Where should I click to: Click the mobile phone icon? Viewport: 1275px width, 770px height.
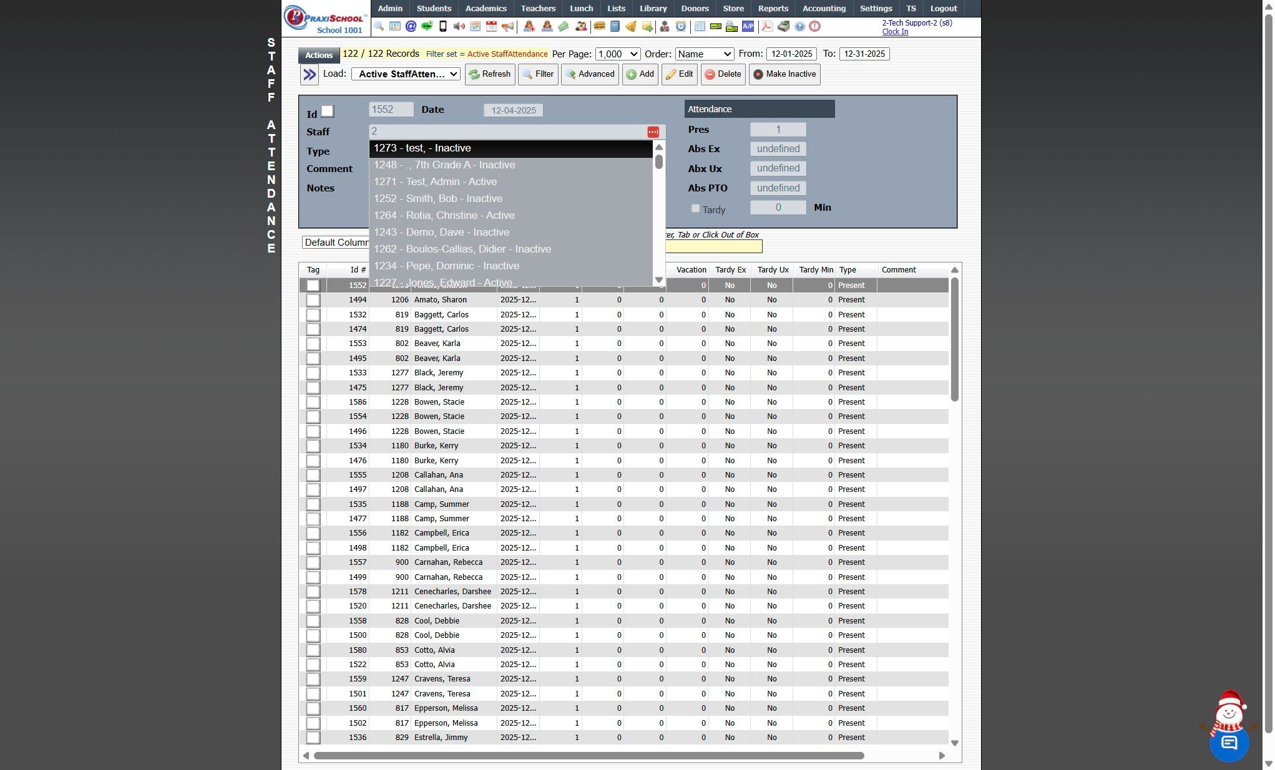coord(443,26)
